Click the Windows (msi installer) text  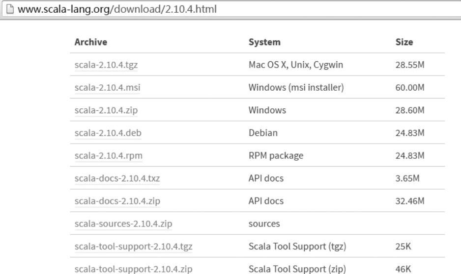(x=296, y=87)
